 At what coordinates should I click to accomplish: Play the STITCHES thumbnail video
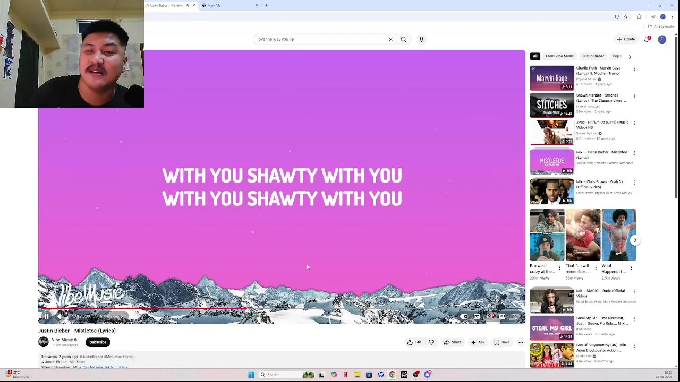tap(552, 105)
